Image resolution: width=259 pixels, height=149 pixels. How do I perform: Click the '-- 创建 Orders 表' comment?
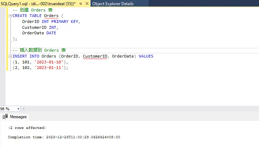[x=33, y=10]
